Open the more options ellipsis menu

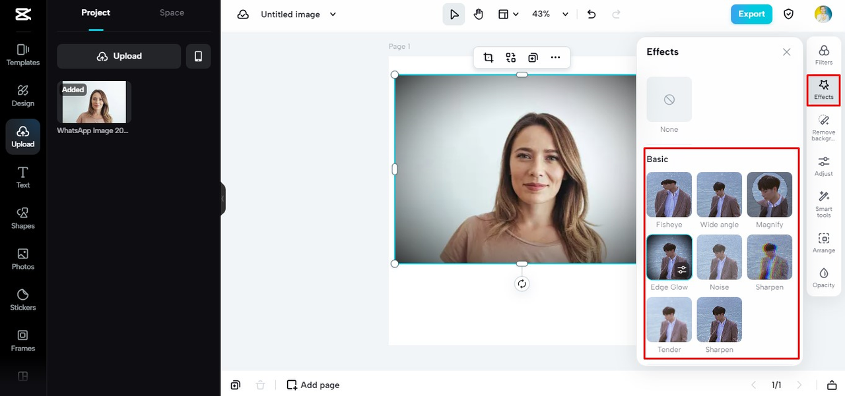[x=555, y=57]
